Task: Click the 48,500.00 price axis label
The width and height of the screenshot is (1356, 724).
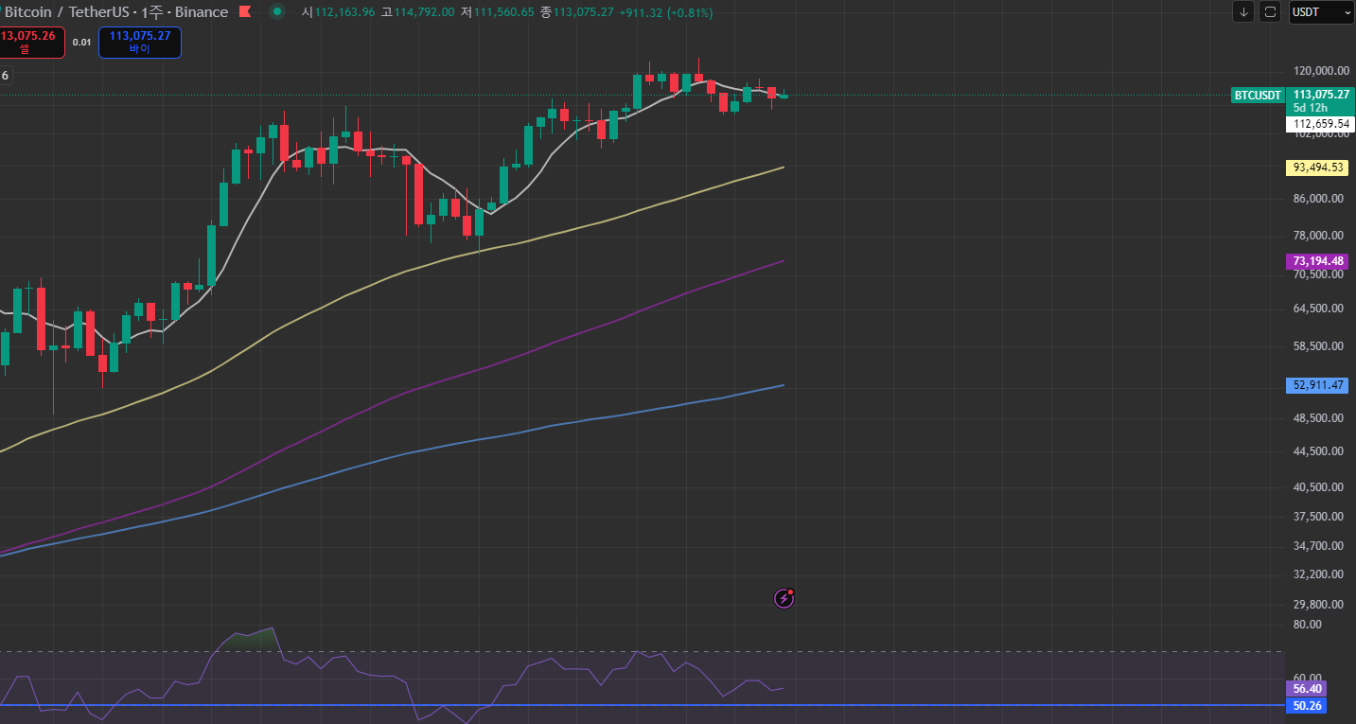Action: click(1319, 418)
